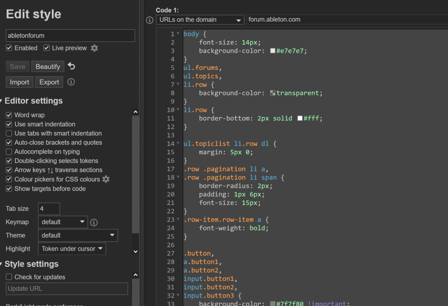Fold code at line 1 body rule
This screenshot has height=306, width=448.
click(x=178, y=34)
